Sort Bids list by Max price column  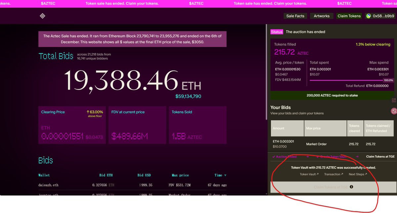(x=180, y=175)
